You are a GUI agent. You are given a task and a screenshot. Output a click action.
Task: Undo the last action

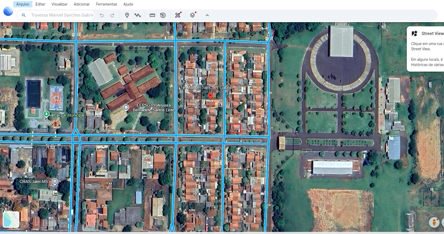102,15
